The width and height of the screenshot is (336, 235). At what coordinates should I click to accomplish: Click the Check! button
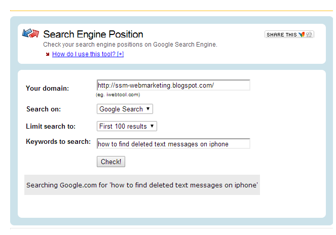tap(111, 162)
